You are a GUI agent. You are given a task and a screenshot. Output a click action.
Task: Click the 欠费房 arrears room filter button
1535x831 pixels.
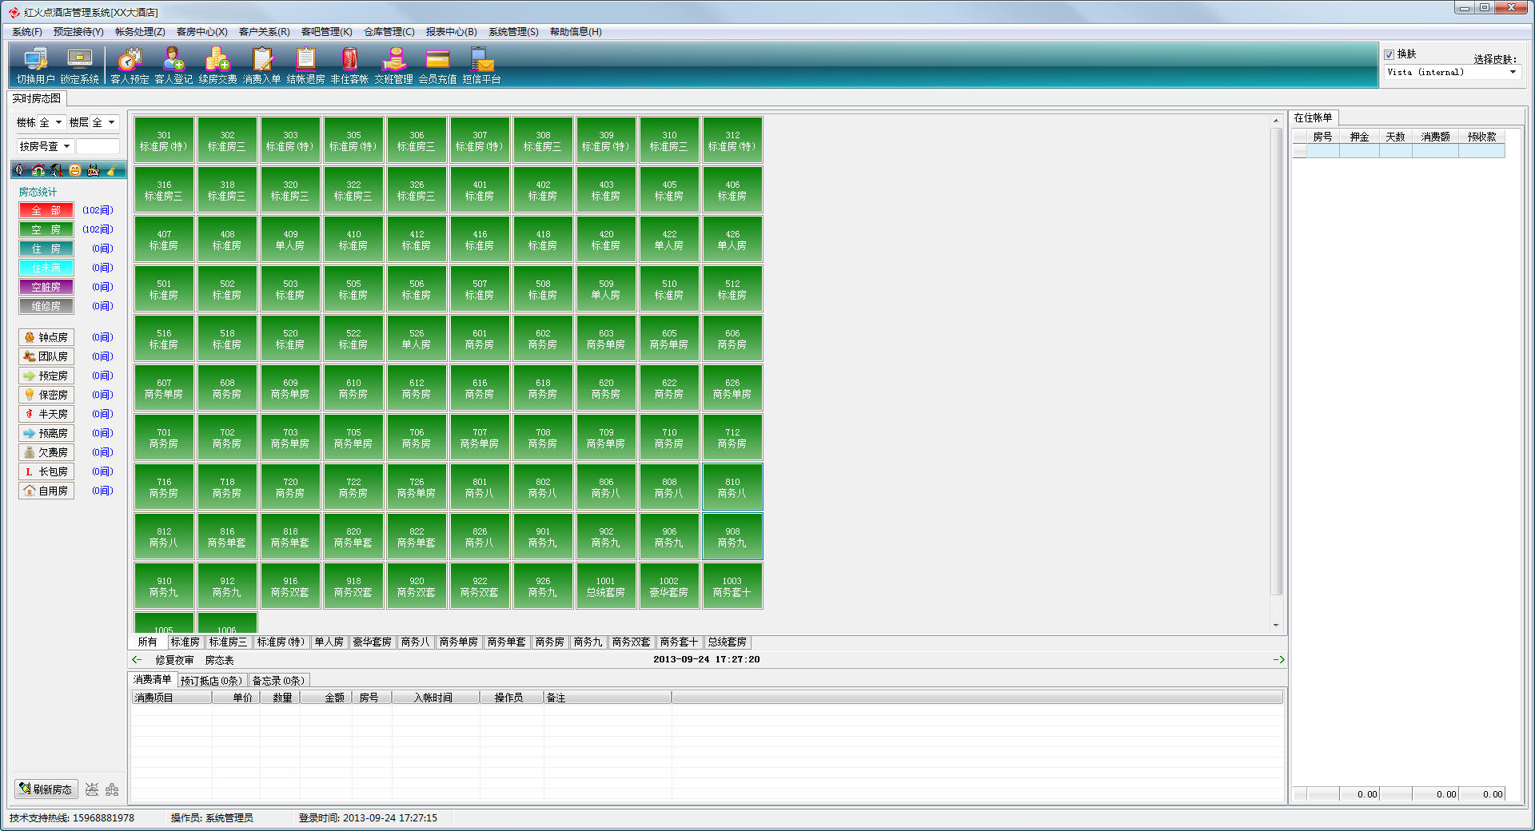[x=46, y=452]
